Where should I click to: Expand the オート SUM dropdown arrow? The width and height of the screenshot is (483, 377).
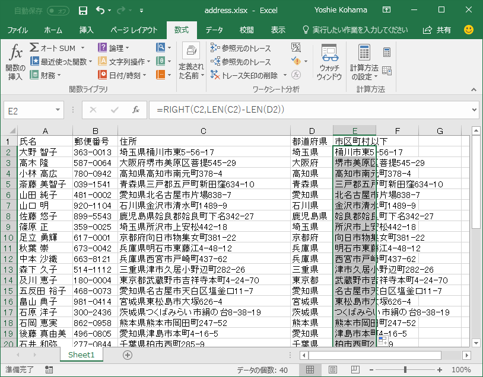pos(82,48)
